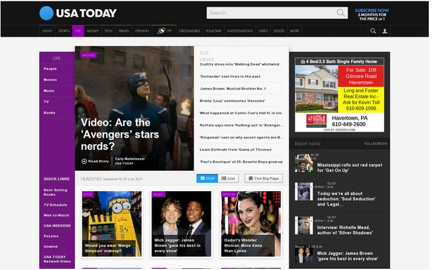This screenshot has width=433, height=270.
Task: Open TV in the Life sidebar
Action: pos(46,102)
